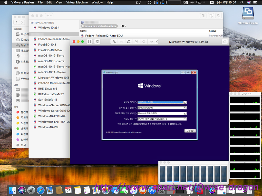Select Sun-Solaris-11 virtual machine
Viewport: 262px width, 196px height.
pos(47,100)
